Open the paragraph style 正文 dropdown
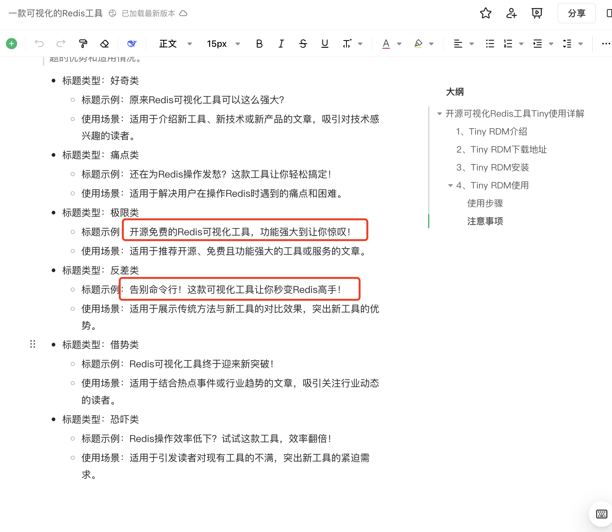 click(x=175, y=44)
